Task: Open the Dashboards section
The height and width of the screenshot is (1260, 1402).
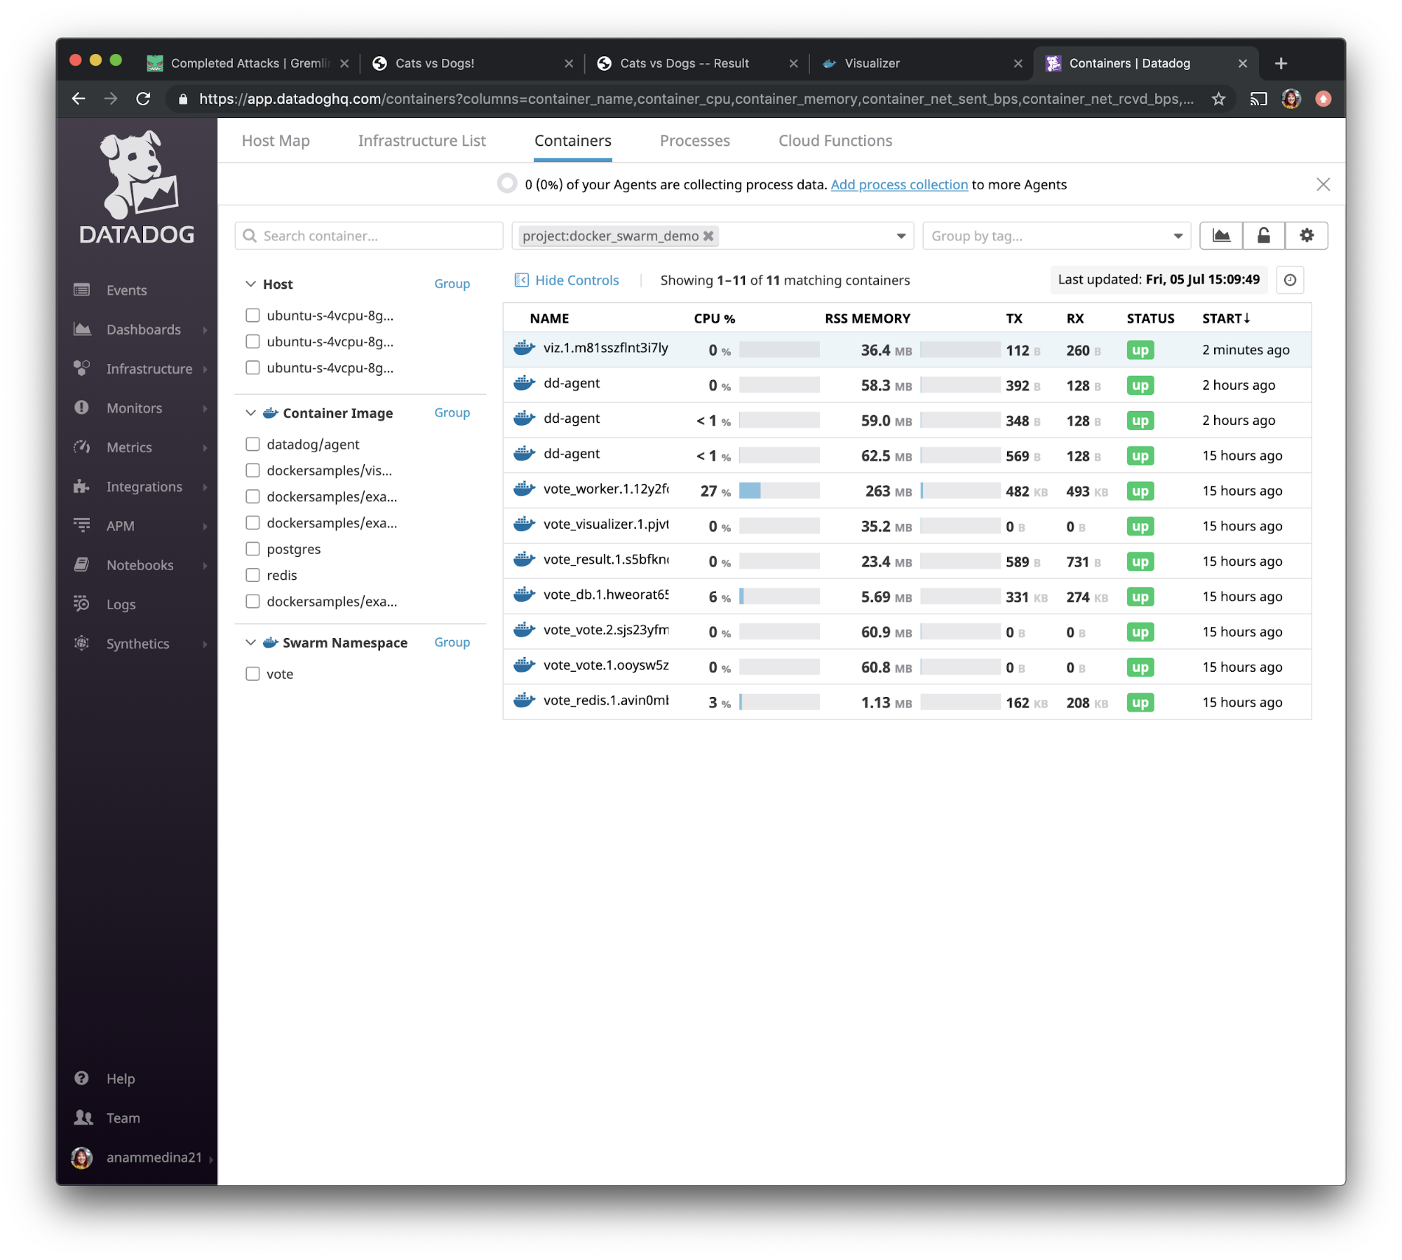Action: [x=142, y=330]
